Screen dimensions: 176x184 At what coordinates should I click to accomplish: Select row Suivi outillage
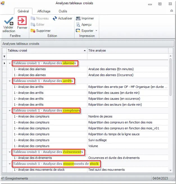click(x=90, y=140)
